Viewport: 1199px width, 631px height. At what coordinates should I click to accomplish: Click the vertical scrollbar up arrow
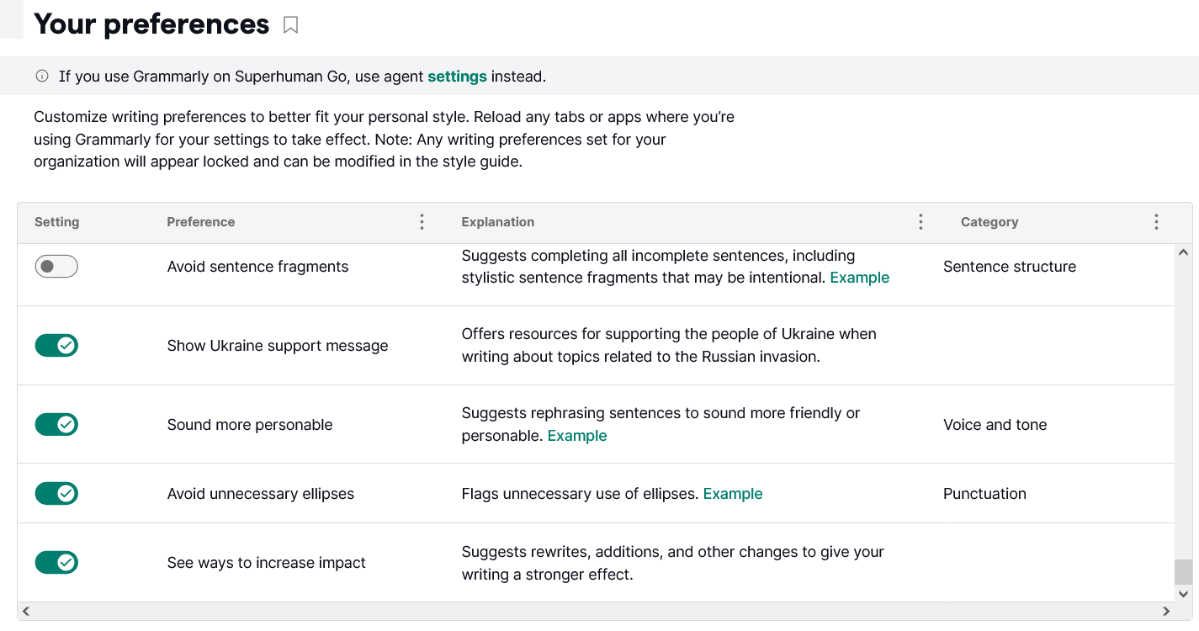1183,252
